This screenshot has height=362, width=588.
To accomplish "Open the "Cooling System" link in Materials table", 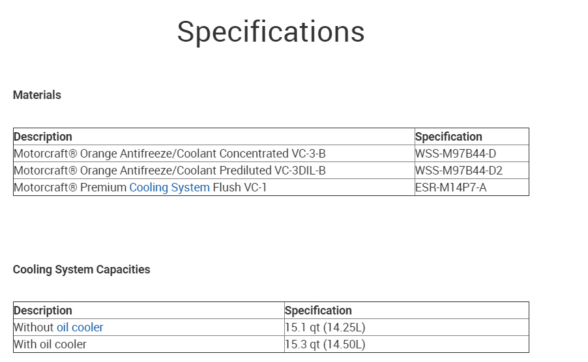I will pos(169,188).
